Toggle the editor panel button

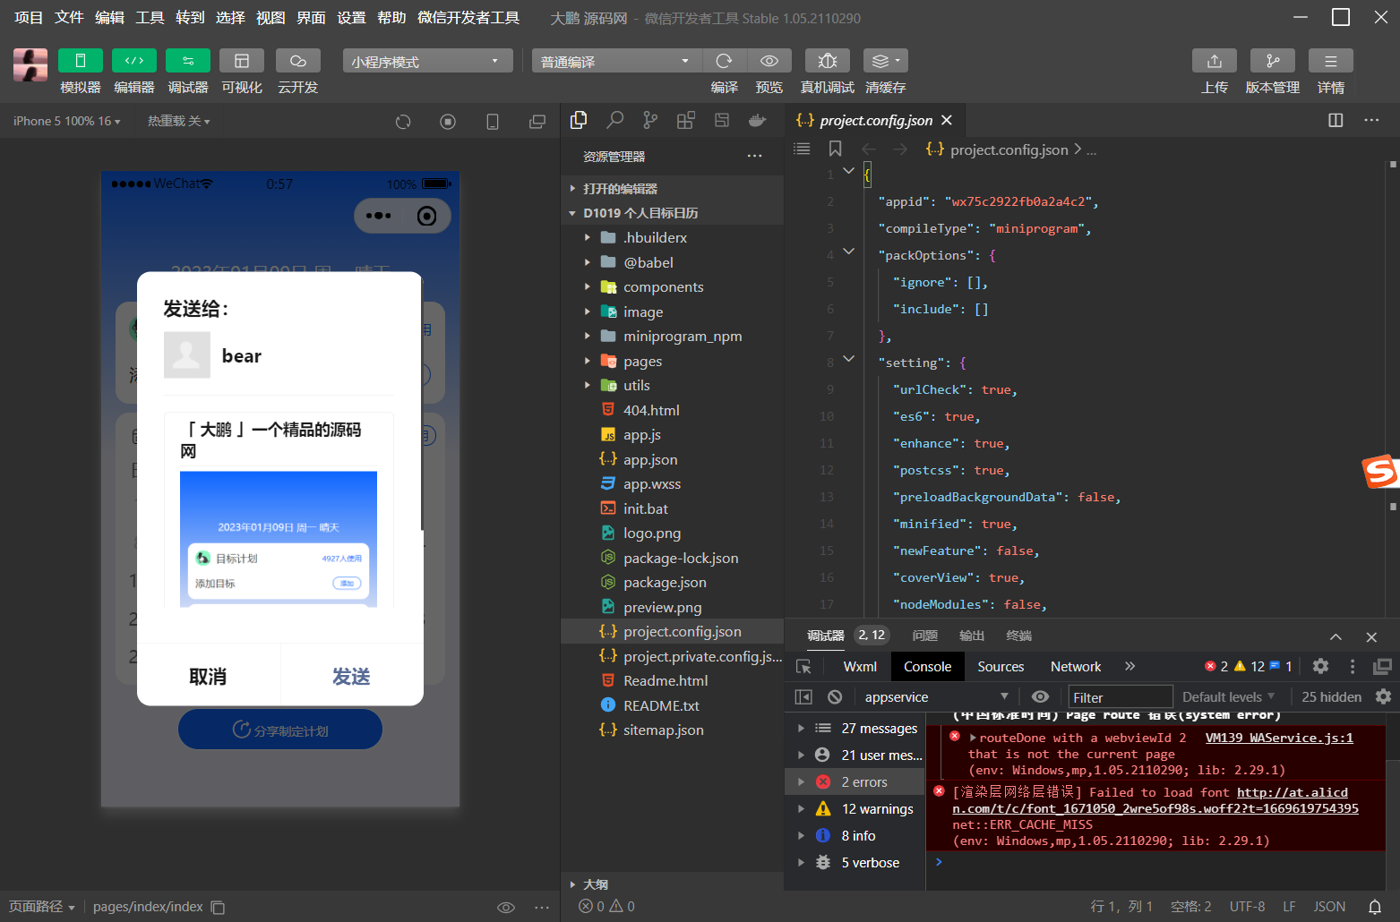tap(133, 61)
